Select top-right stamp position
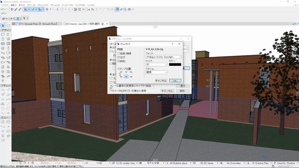299x168 pixels. click(x=131, y=72)
